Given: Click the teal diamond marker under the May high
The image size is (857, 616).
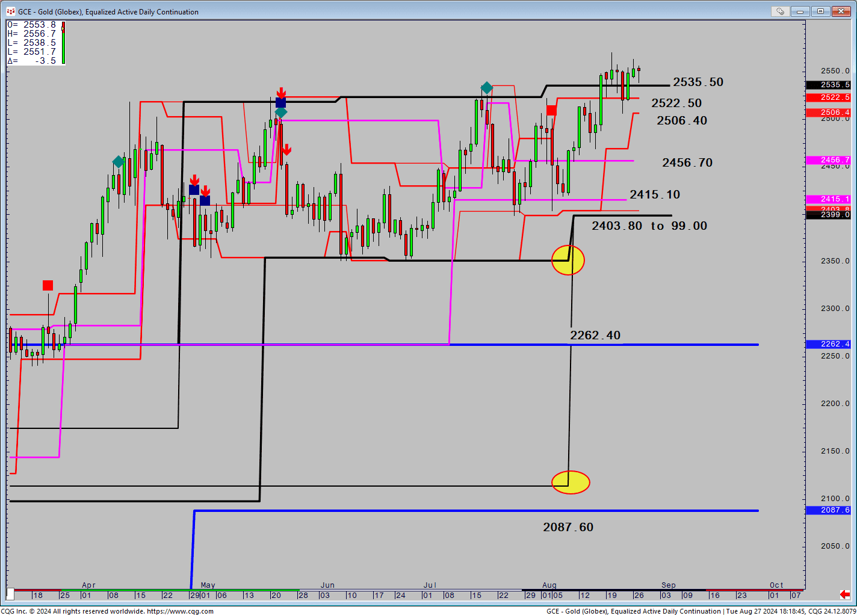Looking at the screenshot, I should click(x=281, y=112).
